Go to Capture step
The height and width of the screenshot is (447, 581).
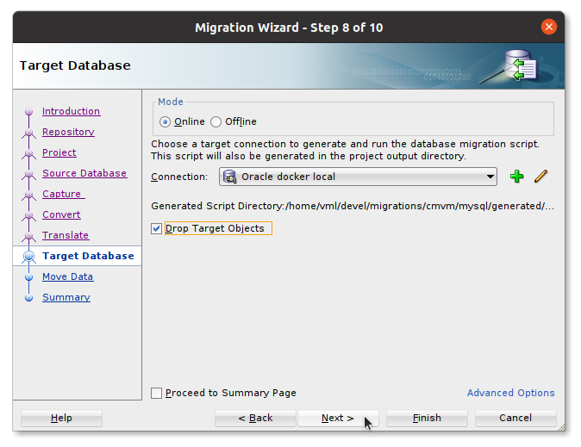pyautogui.click(x=64, y=194)
